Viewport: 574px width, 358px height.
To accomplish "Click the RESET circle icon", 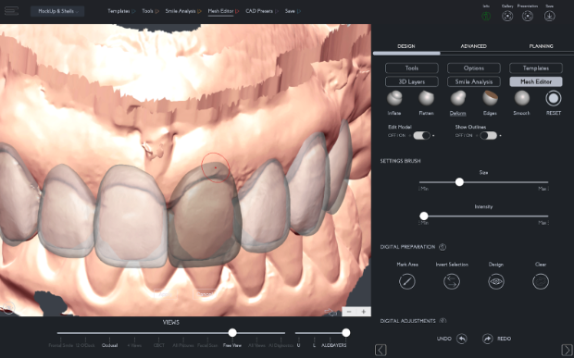I will [553, 98].
